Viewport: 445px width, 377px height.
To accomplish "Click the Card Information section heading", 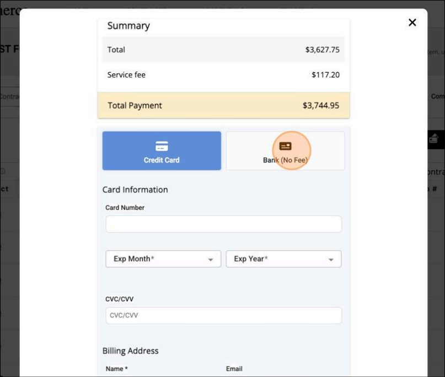I will (x=135, y=190).
